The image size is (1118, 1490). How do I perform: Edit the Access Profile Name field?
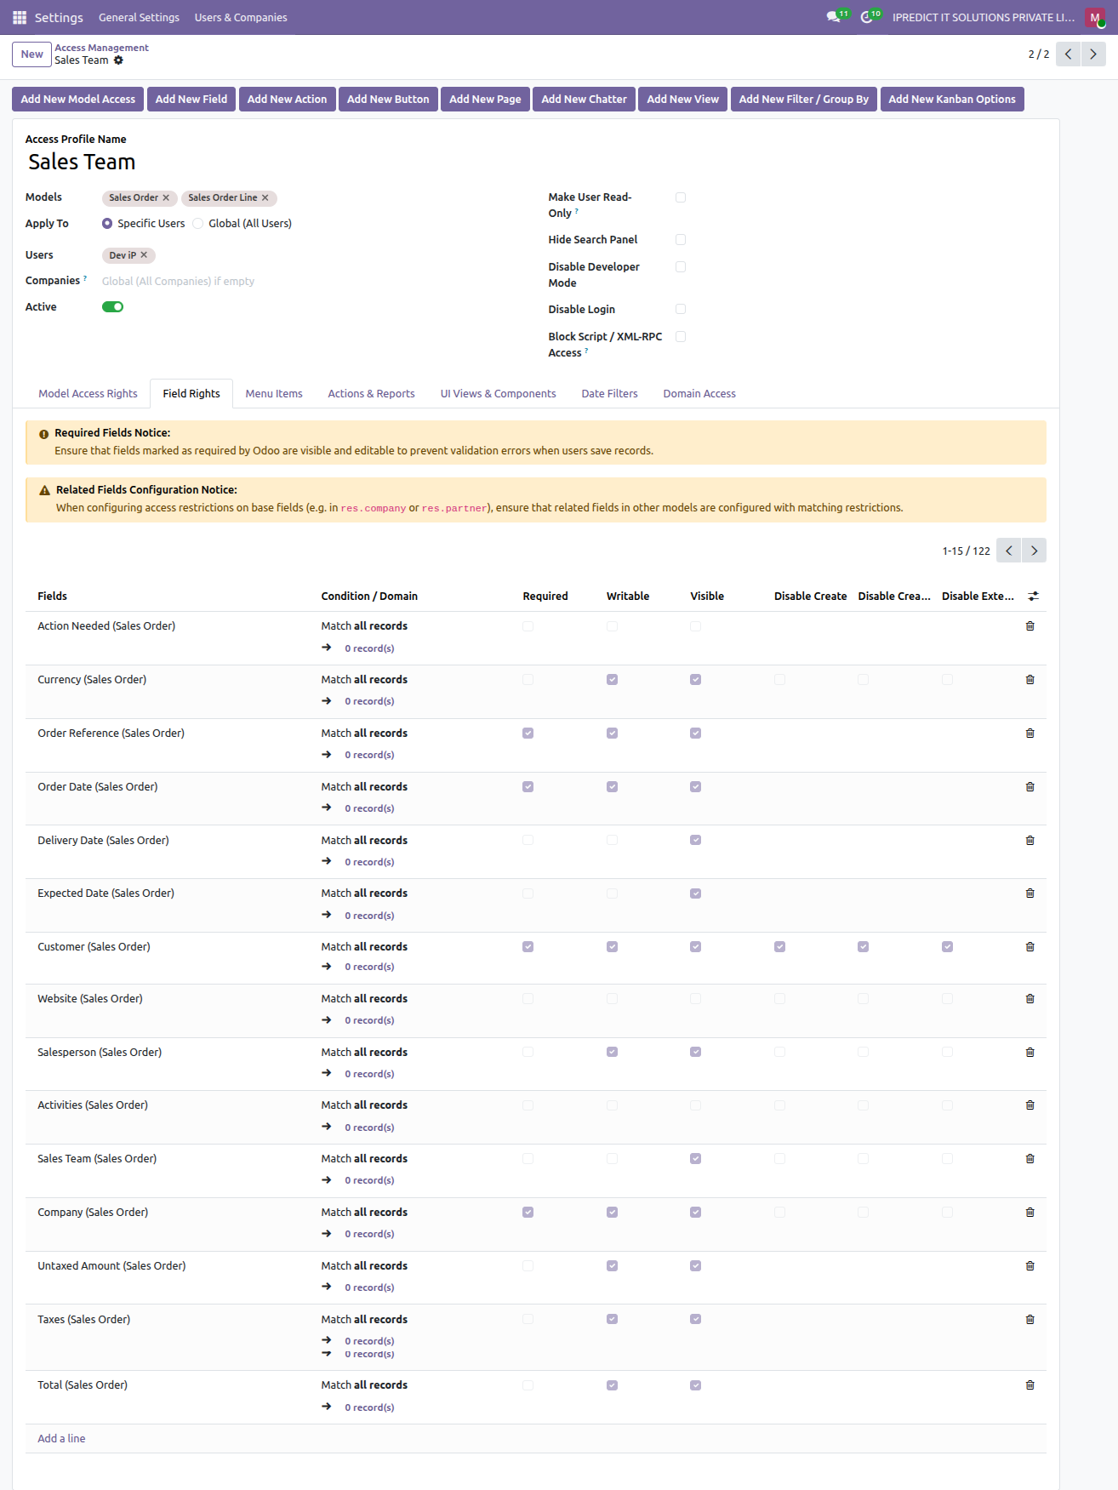(x=279, y=163)
